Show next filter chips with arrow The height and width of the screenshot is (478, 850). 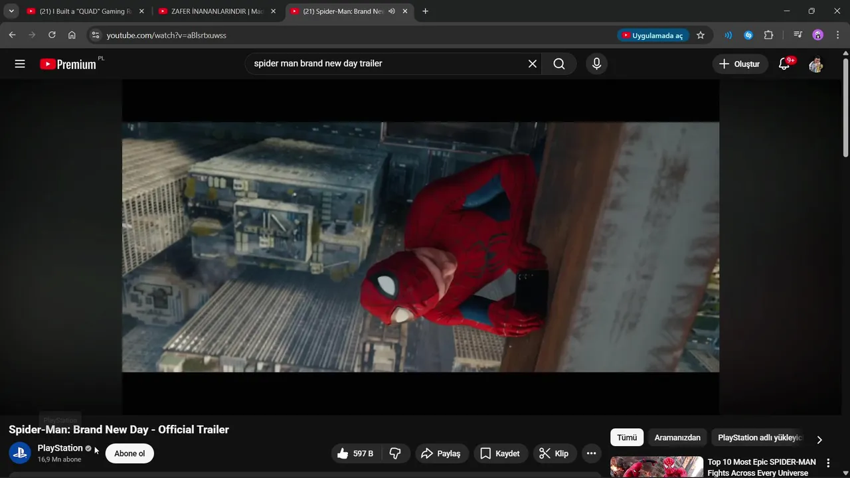point(819,439)
